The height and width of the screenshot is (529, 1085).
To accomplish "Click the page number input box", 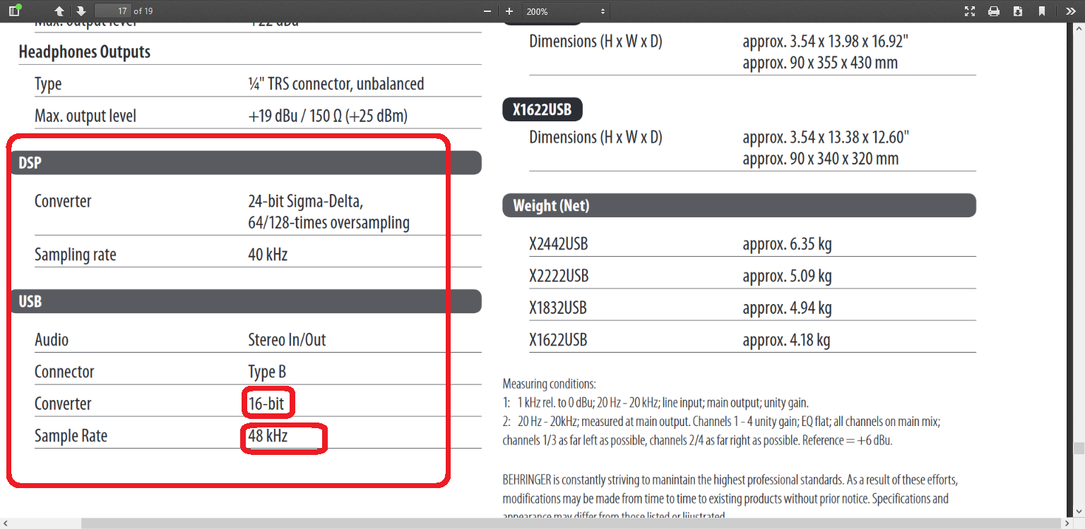I will 113,11.
